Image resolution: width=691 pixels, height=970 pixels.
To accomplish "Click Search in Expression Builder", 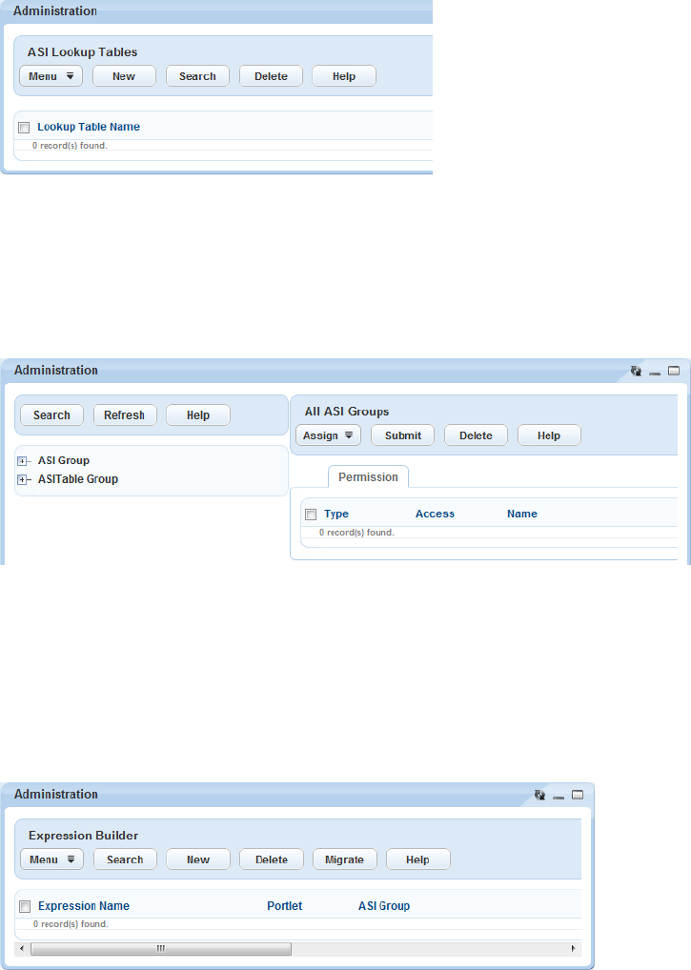I will [125, 859].
